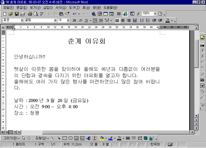
Task: Toggle italic formatting
Action: [80, 21]
